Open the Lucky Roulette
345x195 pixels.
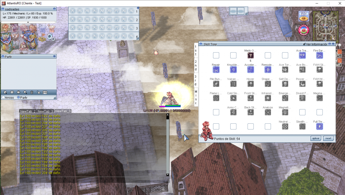304,30
